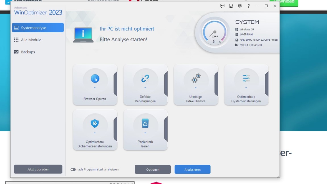The image size is (327, 184).
Task: Click 'Bitte Analyse starten!' text
Action: pos(124,39)
